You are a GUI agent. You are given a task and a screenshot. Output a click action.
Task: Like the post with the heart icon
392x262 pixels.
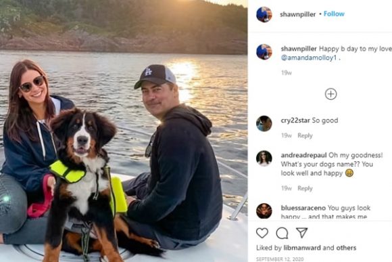[x=262, y=233]
